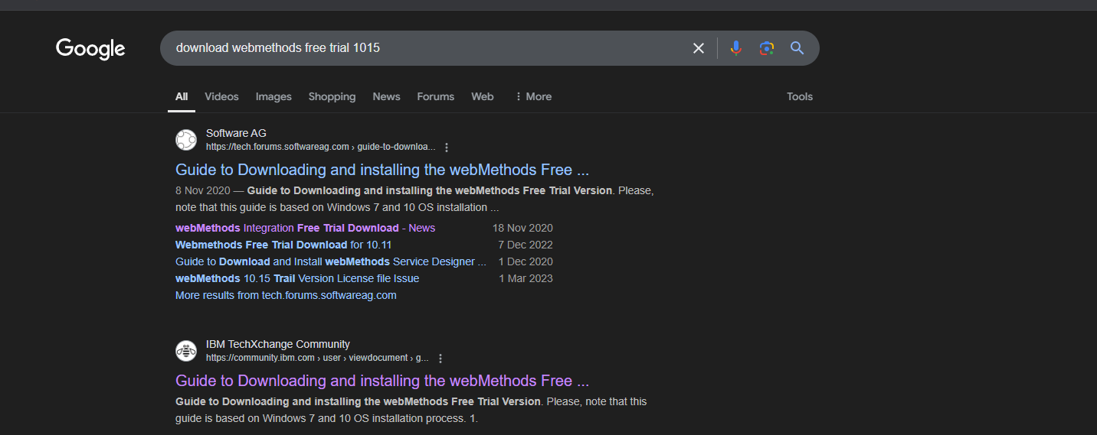Switch to the Images tab

[x=273, y=96]
